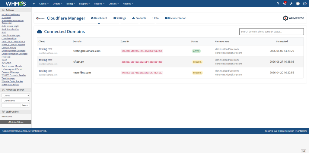Viewport: 309px width, 153px height.
Task: Click the Search button in the sidebar
Action: coord(25,105)
